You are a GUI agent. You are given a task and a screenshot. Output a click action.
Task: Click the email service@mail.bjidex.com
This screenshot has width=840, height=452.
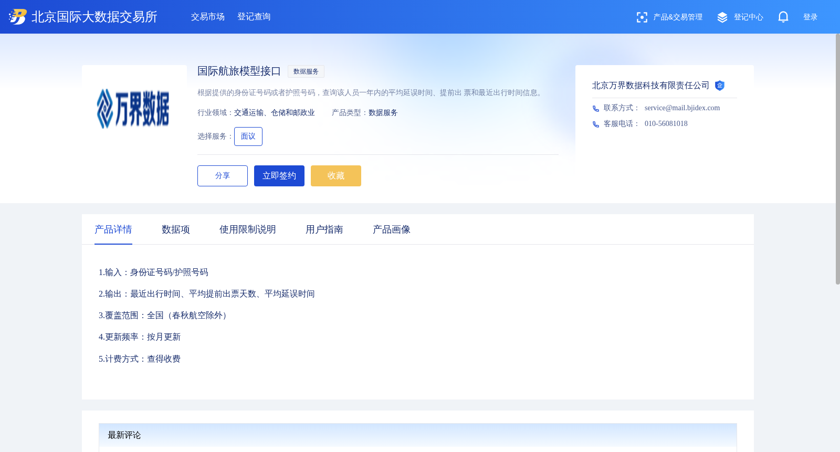[682, 108]
